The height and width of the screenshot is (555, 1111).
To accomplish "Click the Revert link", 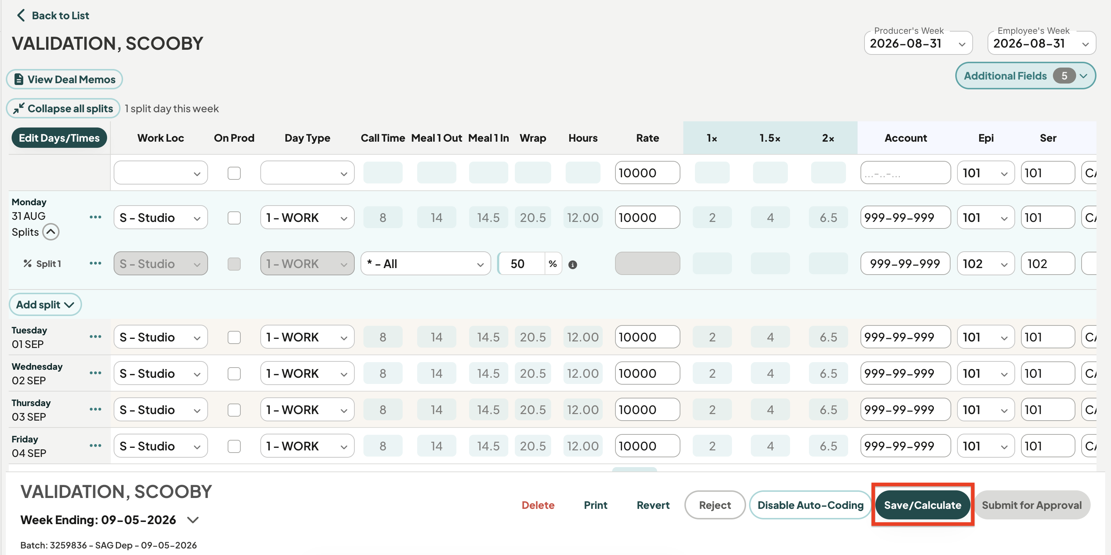I will coord(653,505).
